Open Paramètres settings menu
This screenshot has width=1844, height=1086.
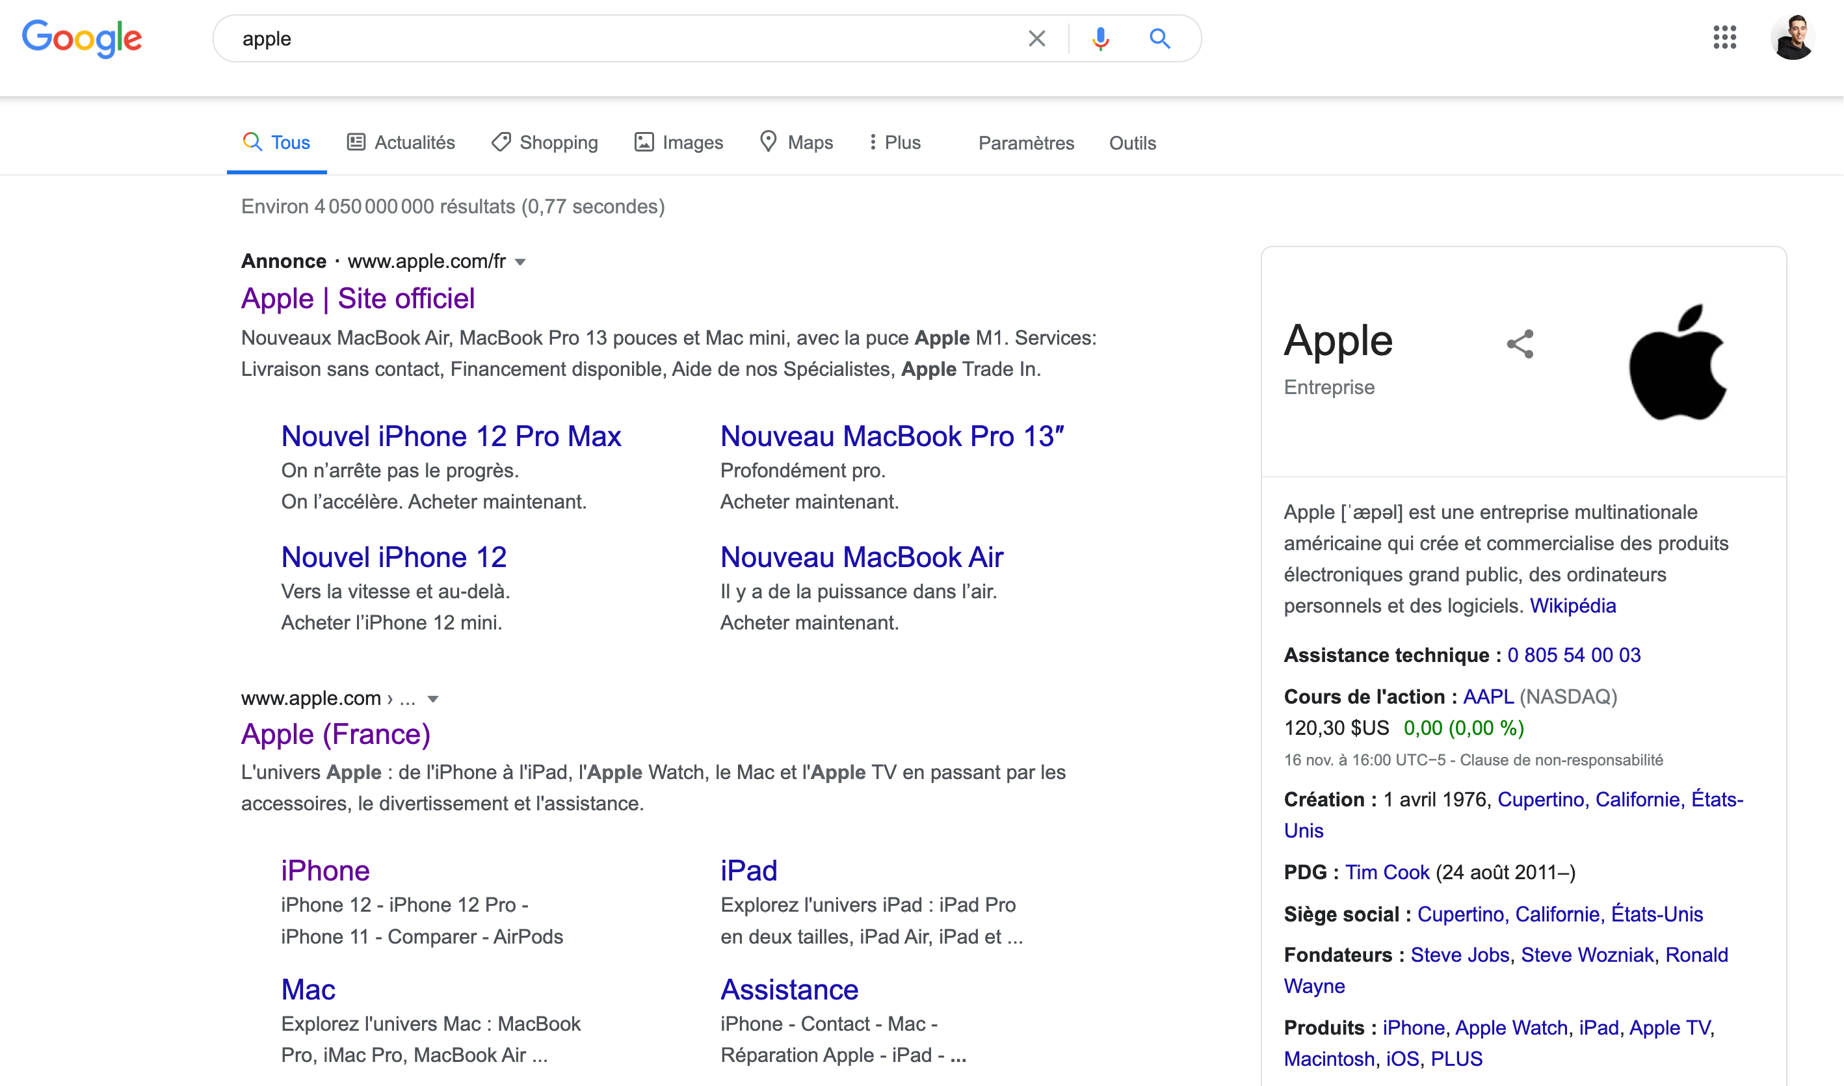pos(1026,142)
